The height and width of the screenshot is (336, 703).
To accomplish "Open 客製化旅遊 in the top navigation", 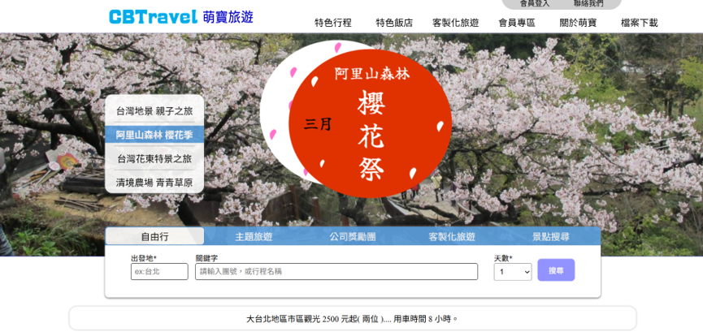I will (455, 23).
